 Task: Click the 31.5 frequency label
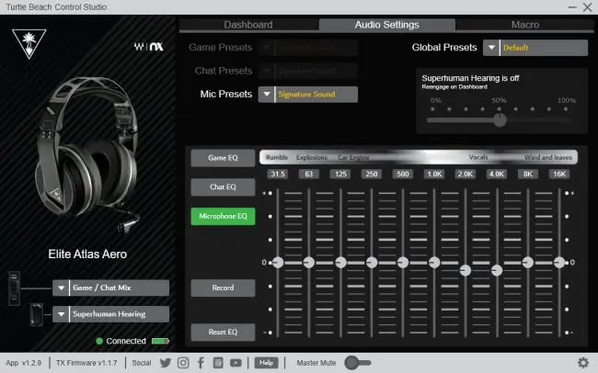pos(278,175)
